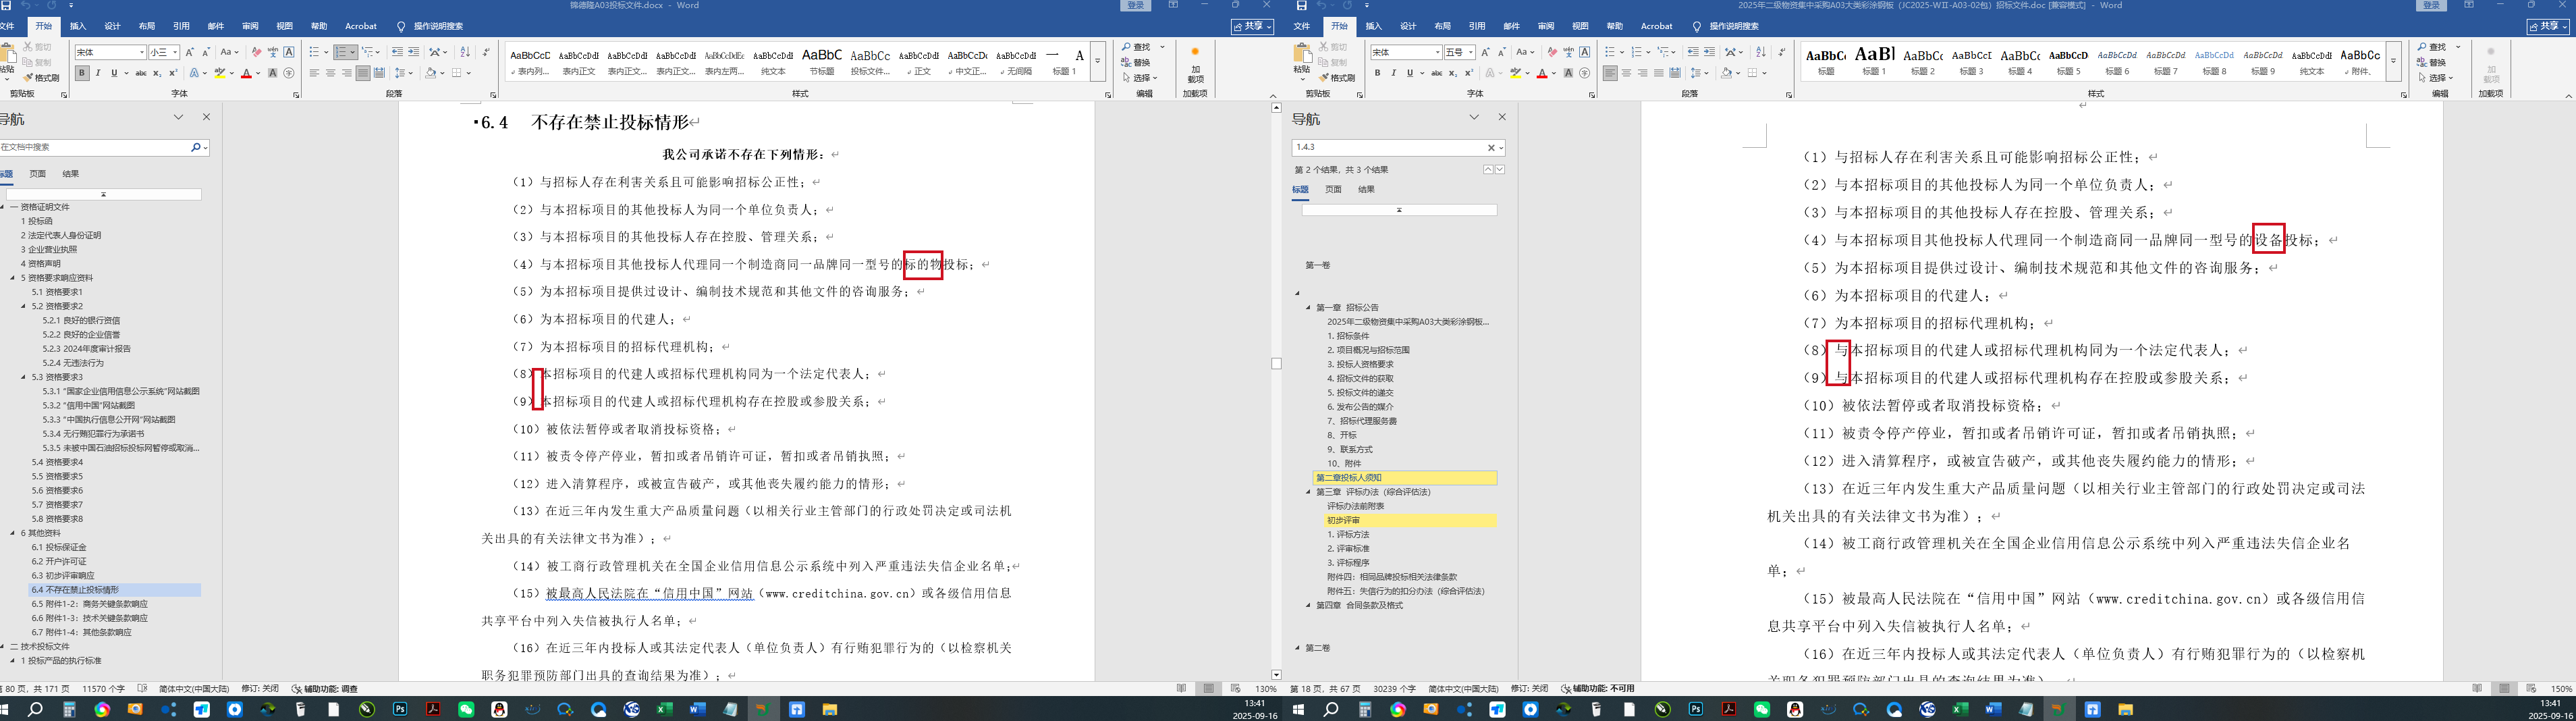
Task: Apply red font color in the left Word window
Action: point(246,73)
